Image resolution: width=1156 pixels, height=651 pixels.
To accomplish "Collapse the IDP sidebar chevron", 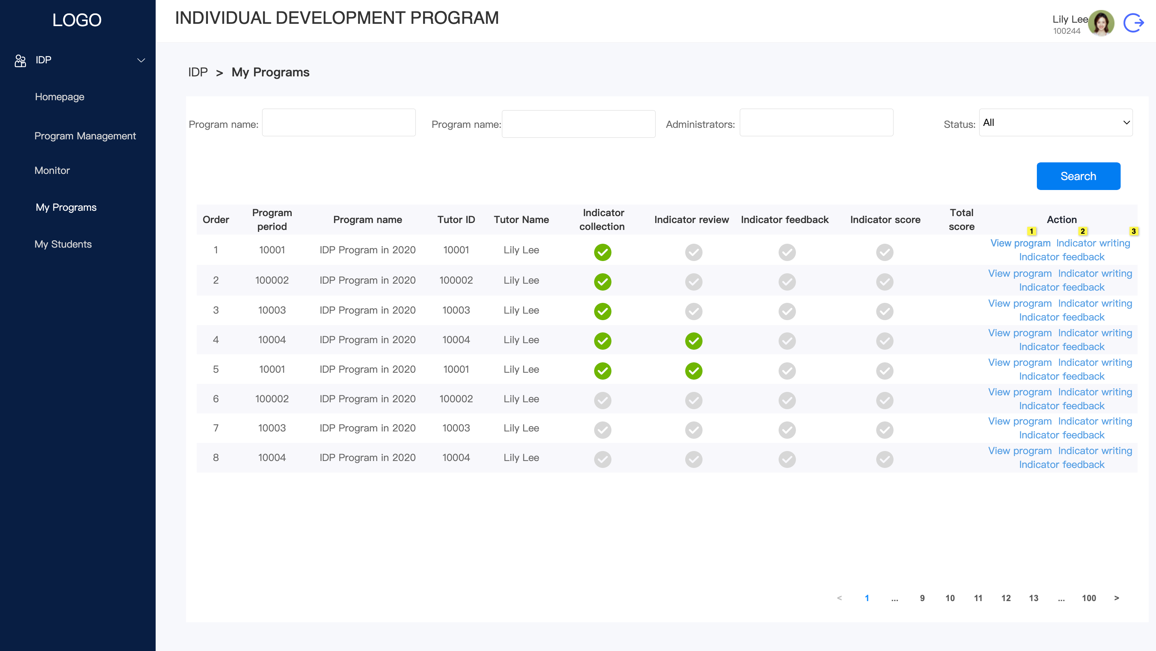I will 141,61.
